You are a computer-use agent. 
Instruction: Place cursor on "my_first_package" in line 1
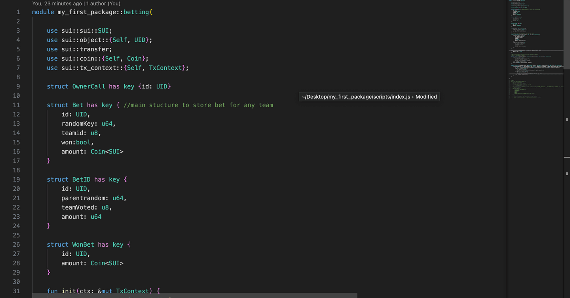point(87,12)
